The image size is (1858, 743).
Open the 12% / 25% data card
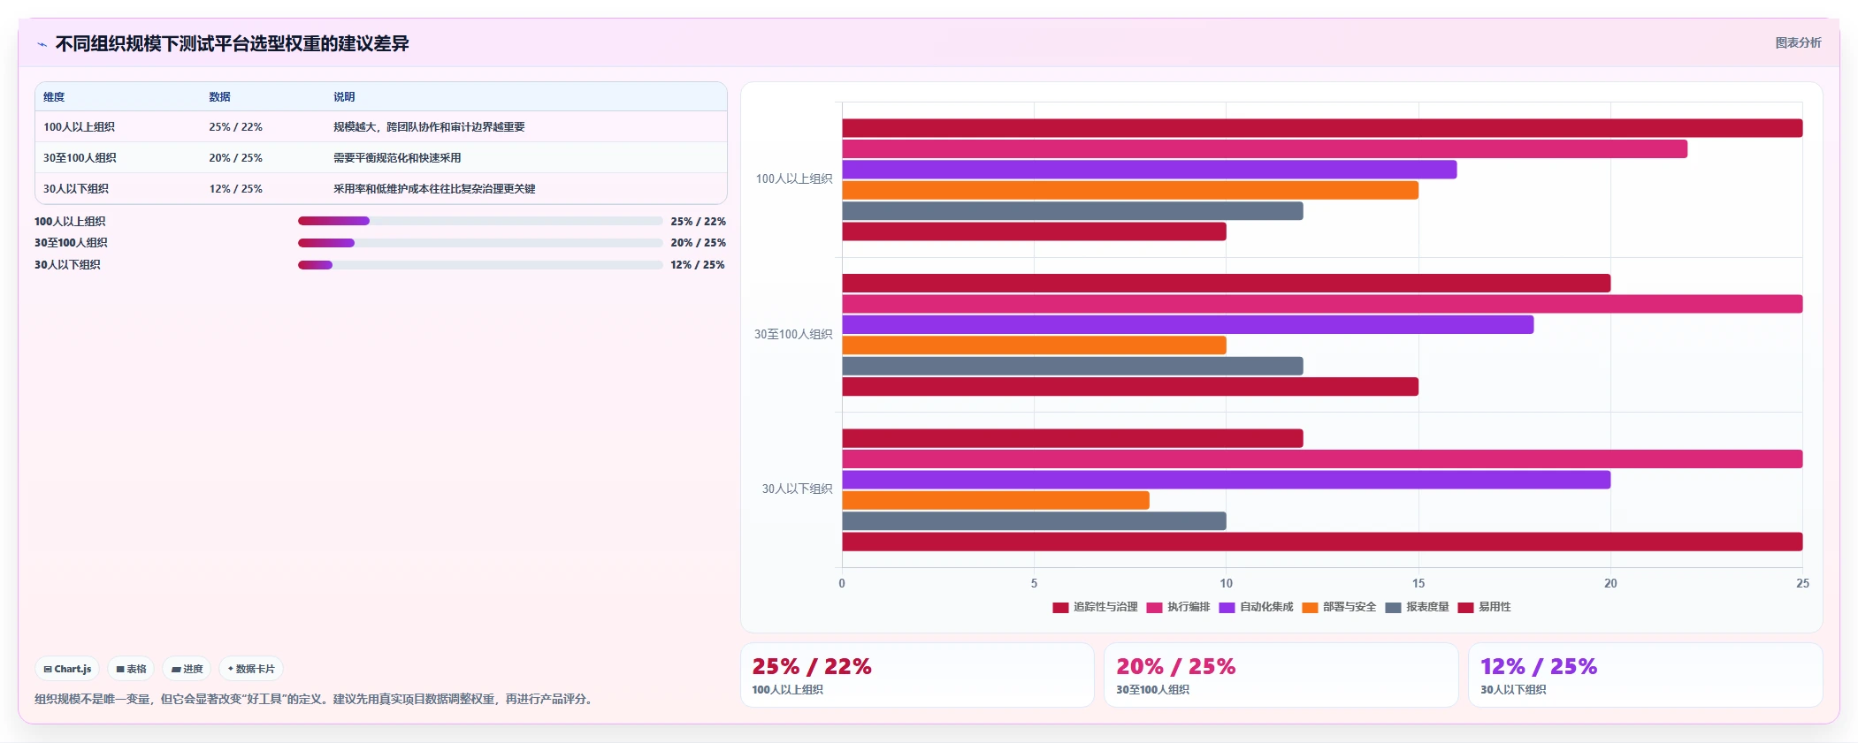click(x=1645, y=675)
